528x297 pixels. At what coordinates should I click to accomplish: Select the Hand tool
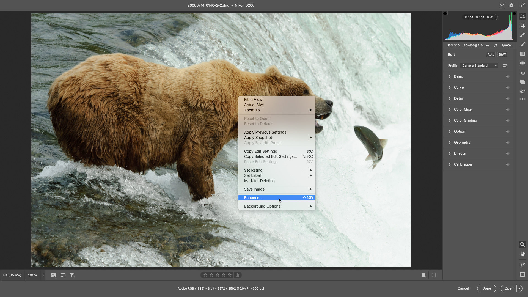click(x=522, y=254)
